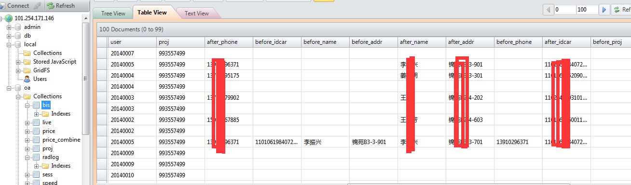Collapse the bis collection node
Viewport: 631px width, 185px height.
[27, 105]
